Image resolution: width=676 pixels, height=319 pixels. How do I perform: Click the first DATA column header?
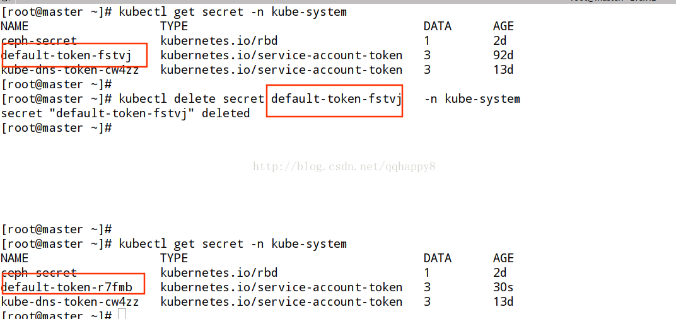coord(437,26)
